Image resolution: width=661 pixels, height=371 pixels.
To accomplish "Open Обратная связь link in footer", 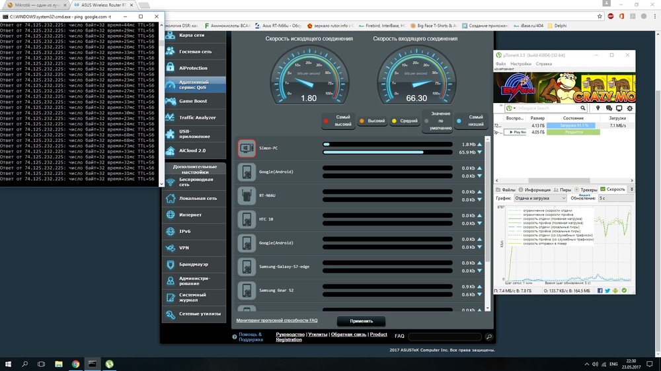I will click(x=348, y=335).
